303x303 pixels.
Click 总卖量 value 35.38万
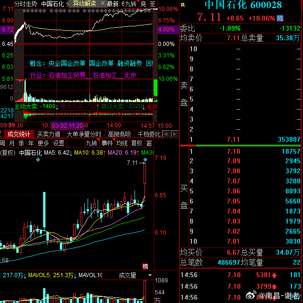[x=288, y=38]
